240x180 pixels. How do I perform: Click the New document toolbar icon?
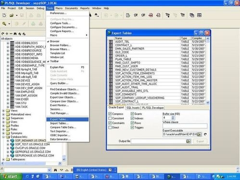4,15
